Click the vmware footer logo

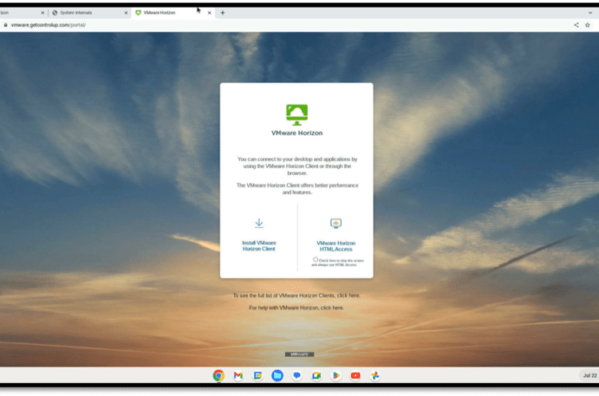[299, 354]
